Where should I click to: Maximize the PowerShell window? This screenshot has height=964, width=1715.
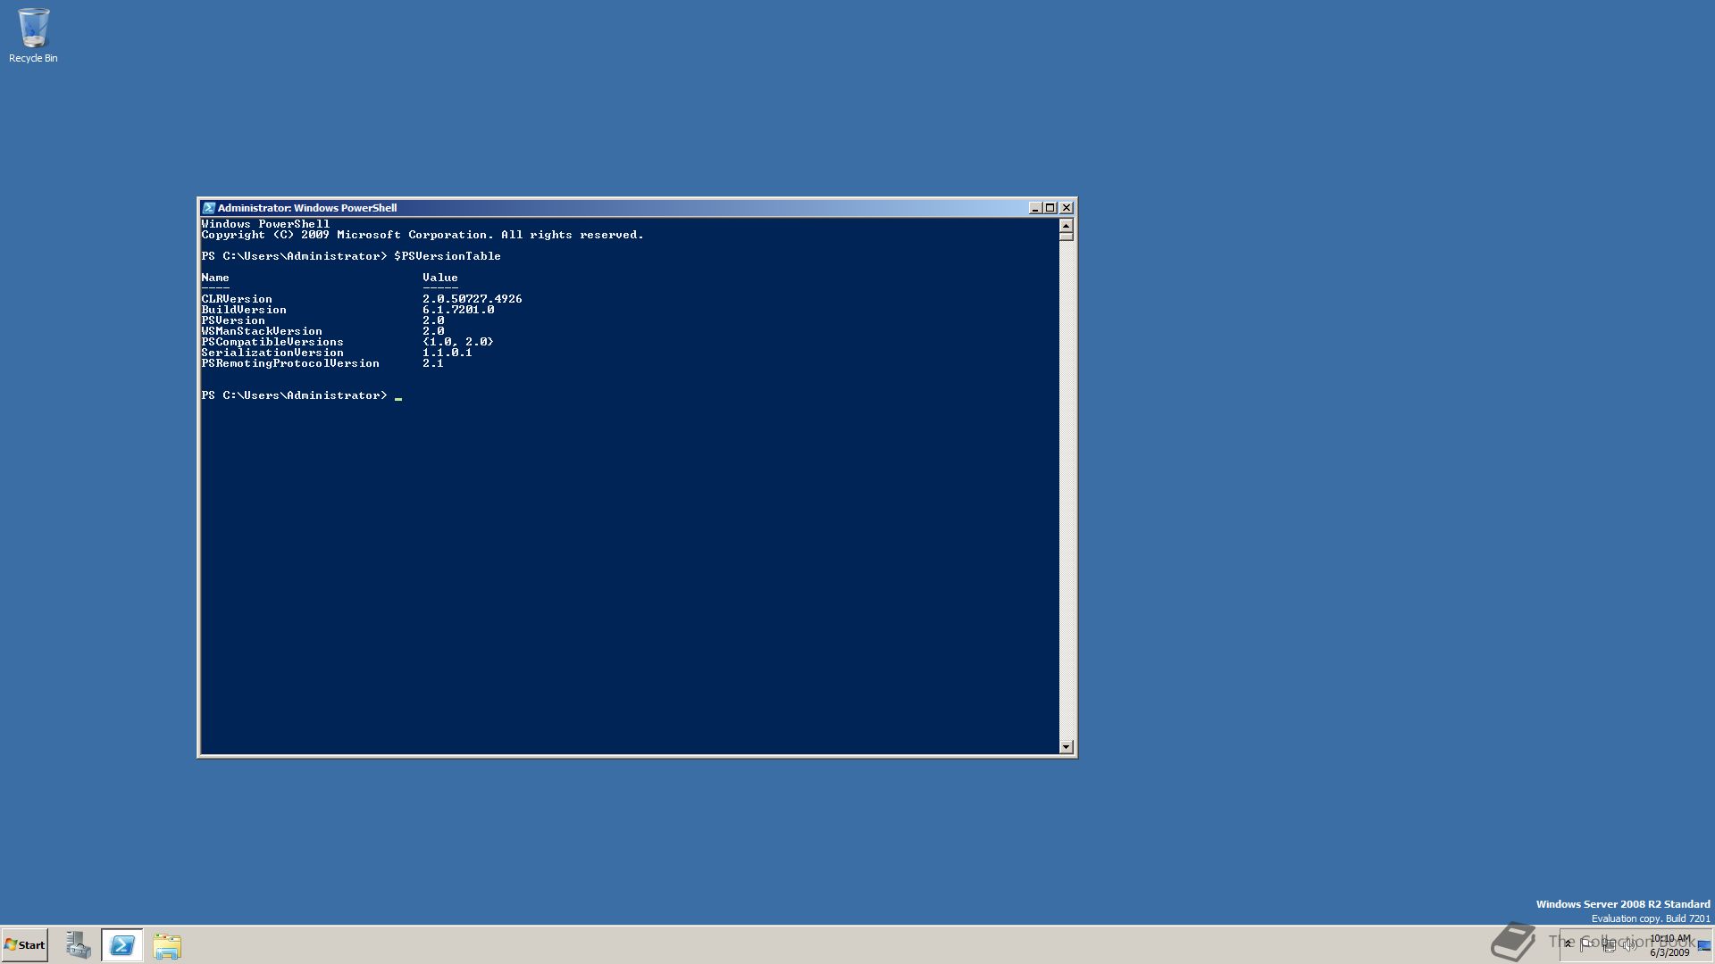click(x=1050, y=208)
